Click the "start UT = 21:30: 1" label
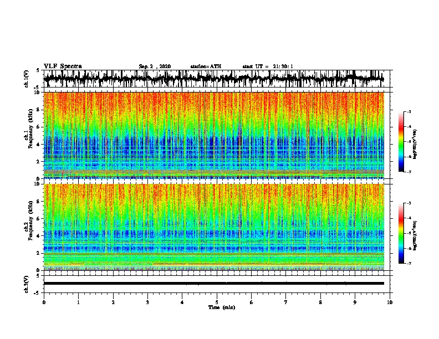The width and height of the screenshot is (439, 339). click(268, 66)
